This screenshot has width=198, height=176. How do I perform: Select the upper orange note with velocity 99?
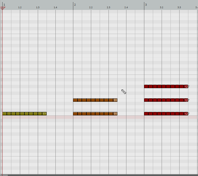coord(95,100)
